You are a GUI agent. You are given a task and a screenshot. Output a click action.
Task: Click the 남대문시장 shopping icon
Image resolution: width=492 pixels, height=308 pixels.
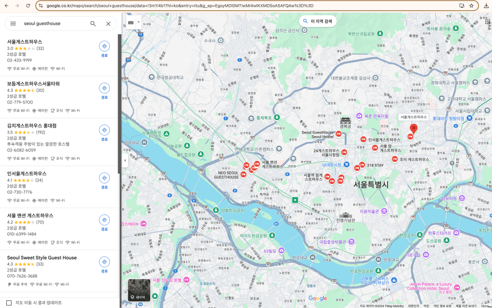pos(346,165)
